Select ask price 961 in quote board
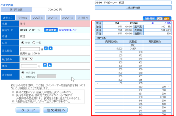The width and height of the screenshot is (176, 116). pos(140,66)
